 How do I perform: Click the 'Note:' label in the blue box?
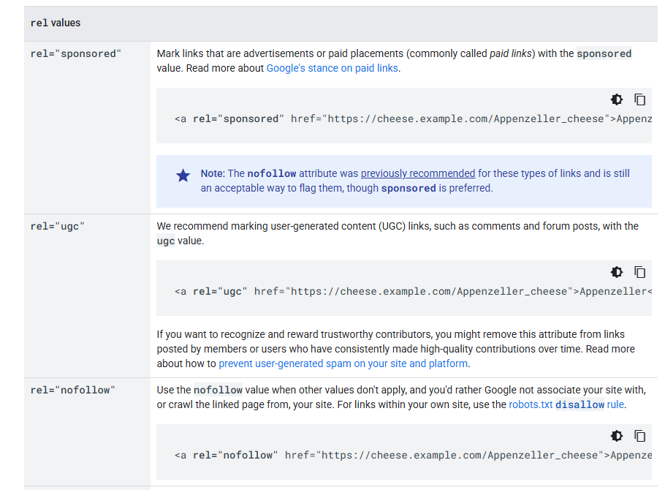click(x=213, y=173)
